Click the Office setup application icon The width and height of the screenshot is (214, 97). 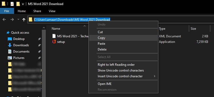(x=54, y=42)
